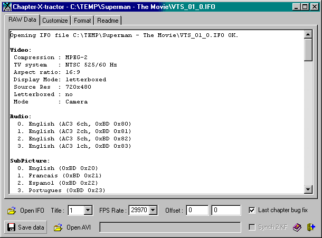Select the RAW Data tab
Screen dimensions: 322x238
[22, 20]
